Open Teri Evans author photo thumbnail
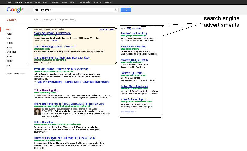This screenshot has height=151, width=247. pyautogui.click(x=37, y=111)
